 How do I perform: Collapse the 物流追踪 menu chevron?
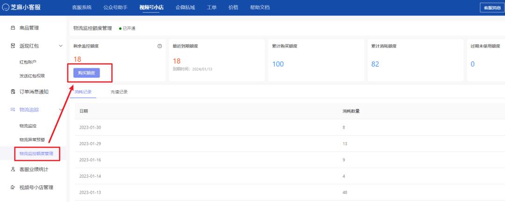(61, 109)
